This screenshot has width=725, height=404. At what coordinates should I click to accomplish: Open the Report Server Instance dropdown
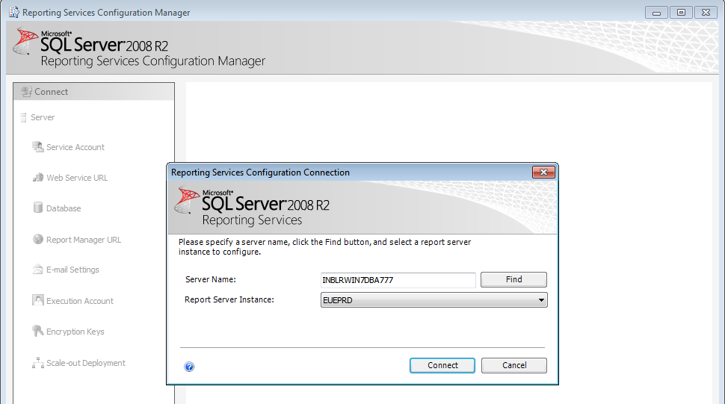click(x=434, y=300)
